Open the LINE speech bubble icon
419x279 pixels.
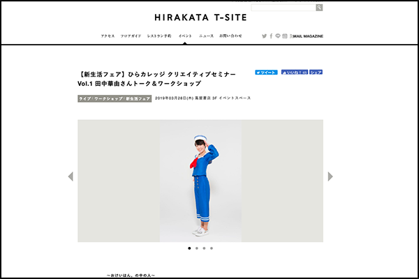[x=278, y=36]
